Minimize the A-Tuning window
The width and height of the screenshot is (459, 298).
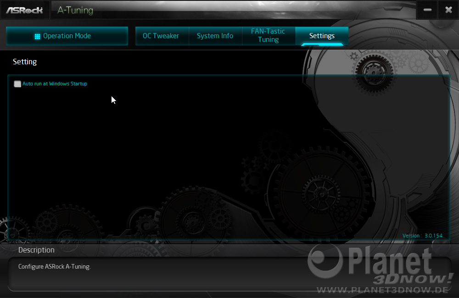click(x=427, y=10)
